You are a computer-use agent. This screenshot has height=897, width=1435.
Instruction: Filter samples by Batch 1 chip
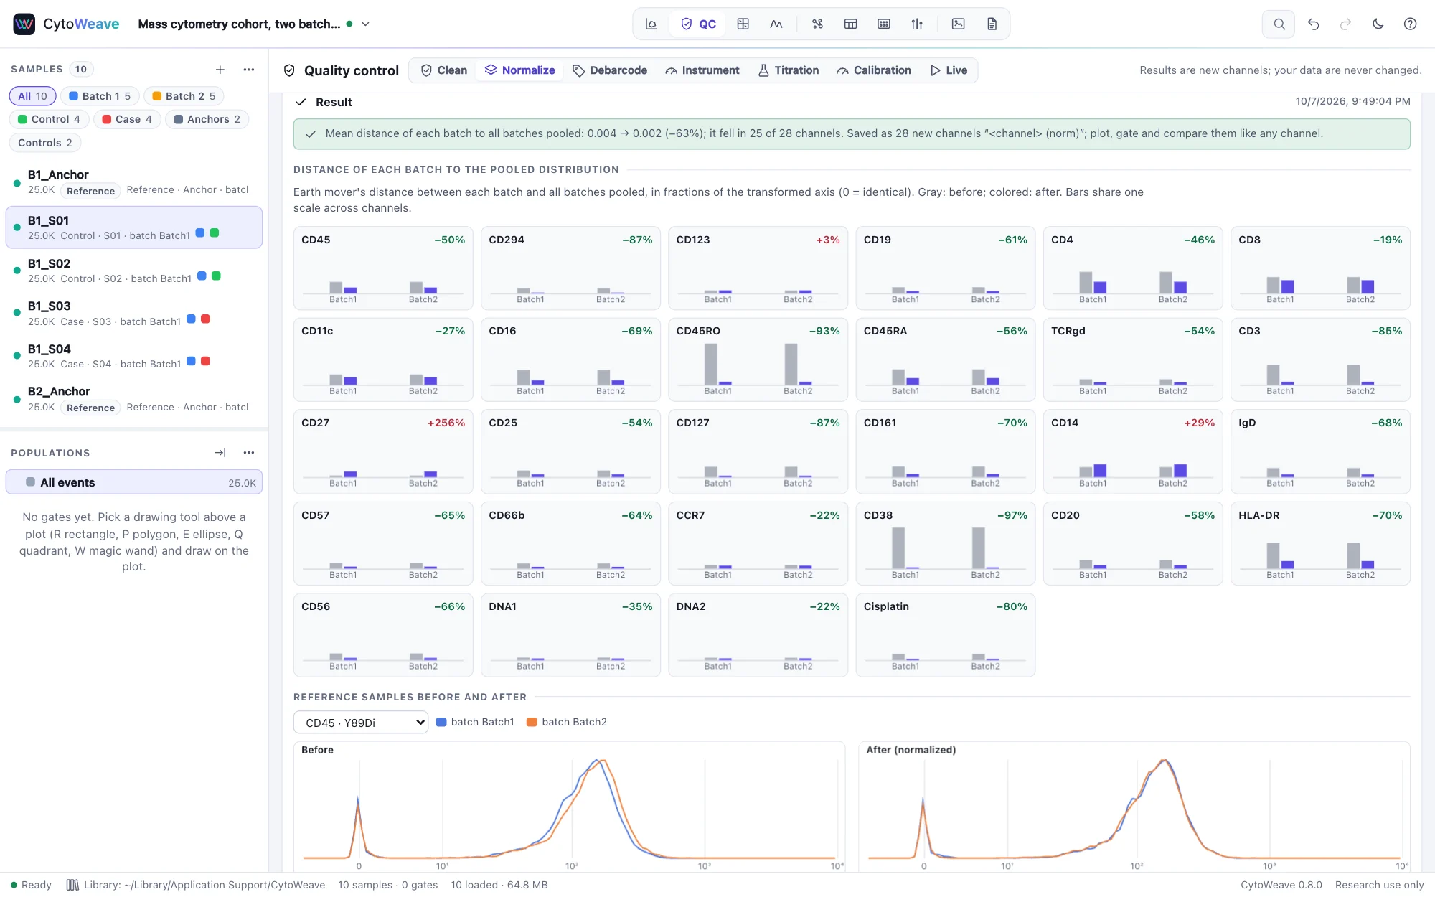100,96
